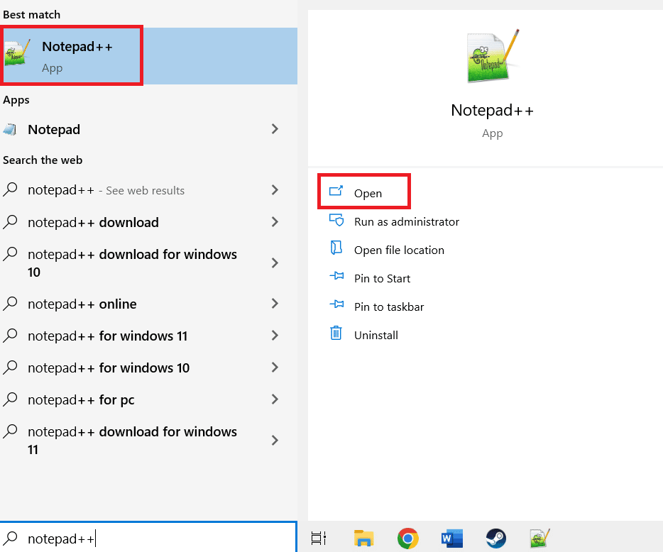This screenshot has width=663, height=552.
Task: Click the magnifier icon beside "notepad++ download"
Action: pyautogui.click(x=10, y=222)
